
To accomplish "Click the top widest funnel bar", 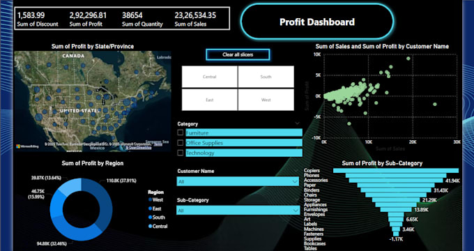I will (x=396, y=171).
